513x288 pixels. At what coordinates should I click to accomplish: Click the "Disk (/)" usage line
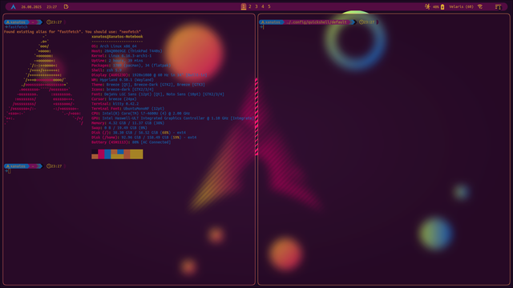[139, 133]
